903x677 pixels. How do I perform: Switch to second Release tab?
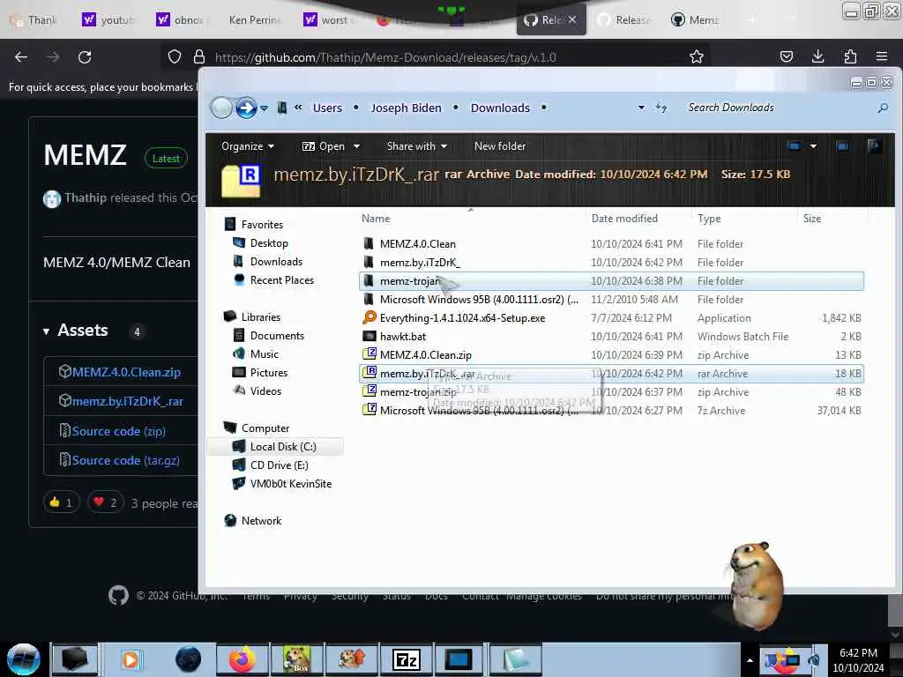click(x=623, y=20)
